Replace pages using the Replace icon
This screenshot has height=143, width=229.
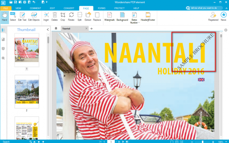pyautogui.click(x=97, y=17)
